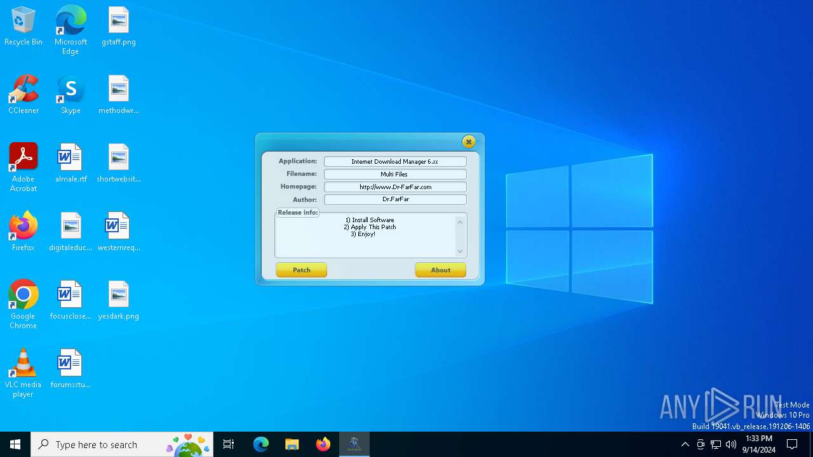Select the Filename field reading Multi Files

395,174
